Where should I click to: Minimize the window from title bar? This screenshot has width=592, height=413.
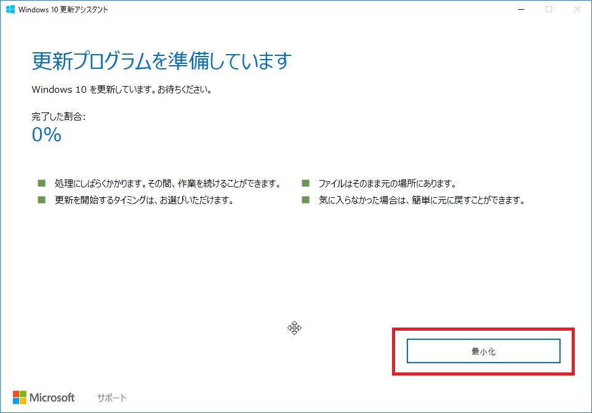pyautogui.click(x=521, y=9)
